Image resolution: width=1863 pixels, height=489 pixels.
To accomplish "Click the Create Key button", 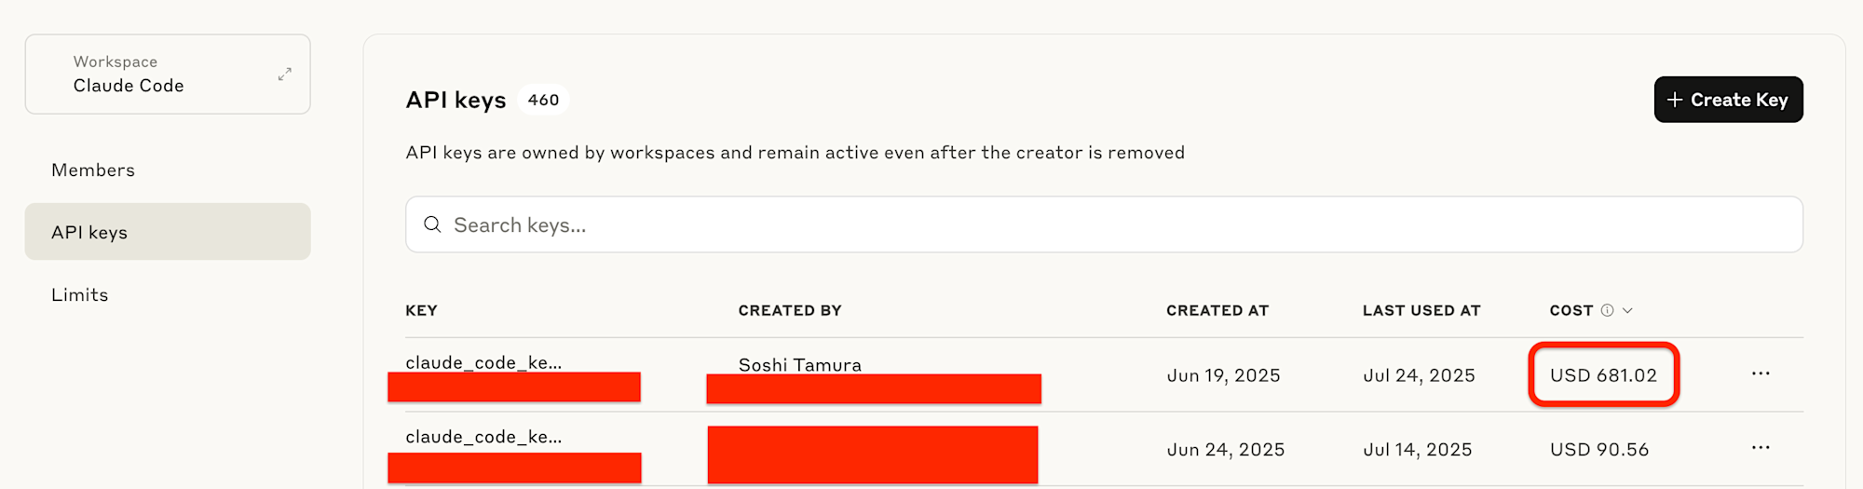I will coord(1728,100).
